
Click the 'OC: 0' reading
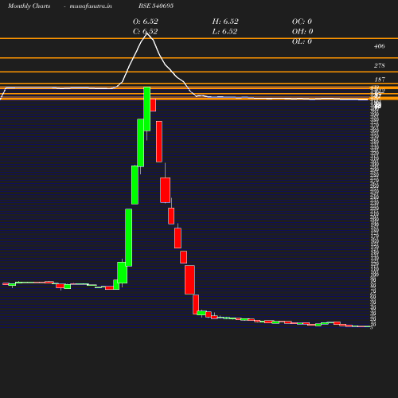[x=302, y=21]
